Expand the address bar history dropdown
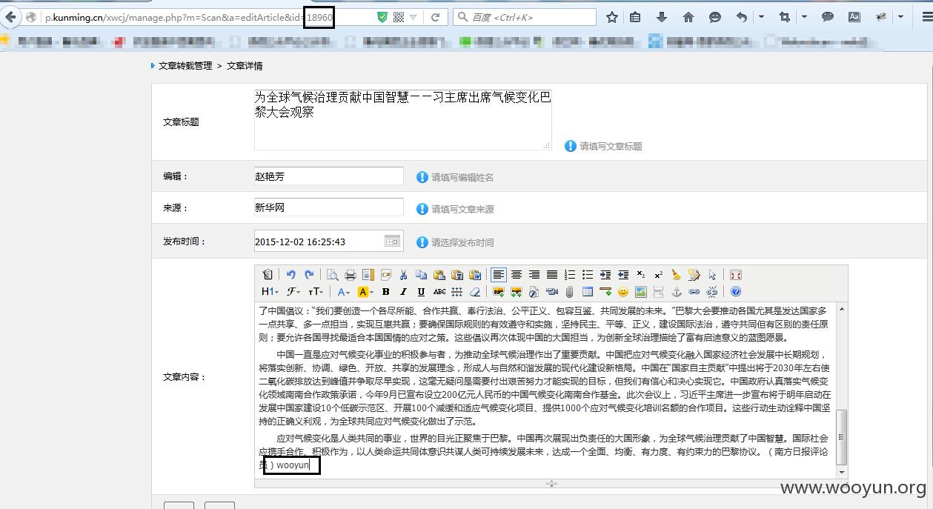 (414, 17)
